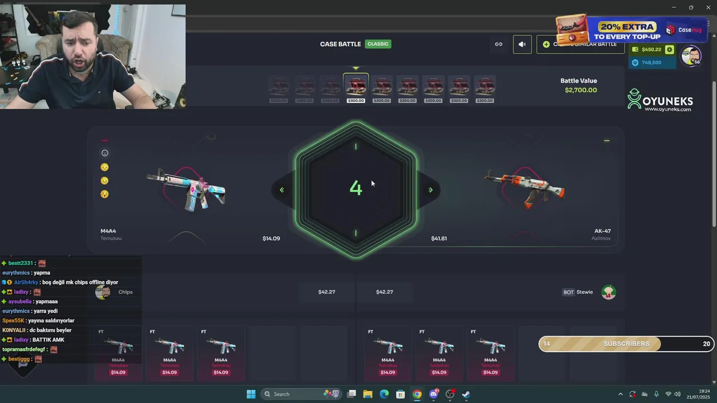Open the profile avatar with level 56
Viewport: 717px width, 403px height.
click(691, 55)
